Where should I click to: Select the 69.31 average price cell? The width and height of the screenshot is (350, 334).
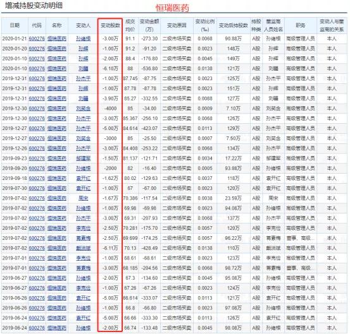130,218
